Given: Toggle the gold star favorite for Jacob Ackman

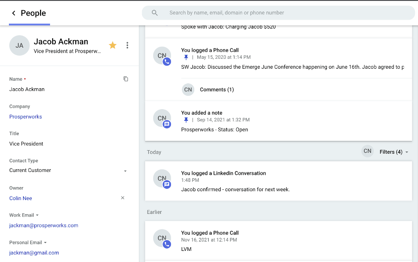Looking at the screenshot, I should click(113, 45).
